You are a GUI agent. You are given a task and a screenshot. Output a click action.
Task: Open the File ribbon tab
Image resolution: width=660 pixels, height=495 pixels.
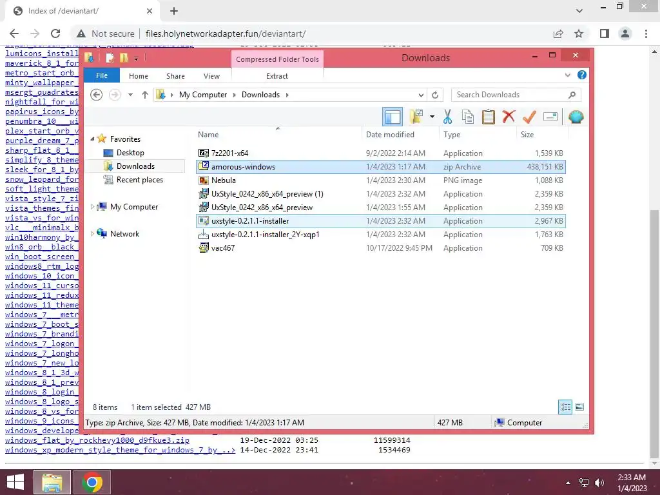click(x=101, y=75)
